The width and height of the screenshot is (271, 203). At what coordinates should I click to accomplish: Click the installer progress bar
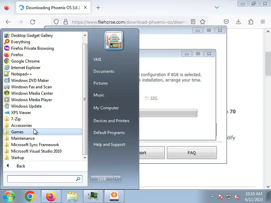click(168, 113)
